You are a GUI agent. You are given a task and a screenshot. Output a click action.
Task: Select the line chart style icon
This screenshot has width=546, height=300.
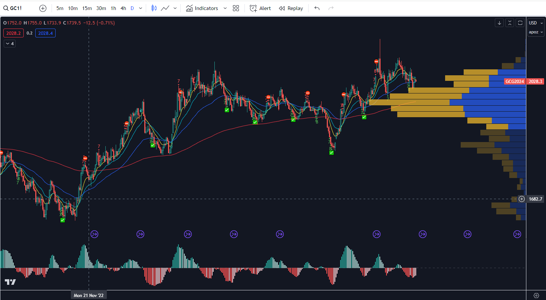point(165,8)
